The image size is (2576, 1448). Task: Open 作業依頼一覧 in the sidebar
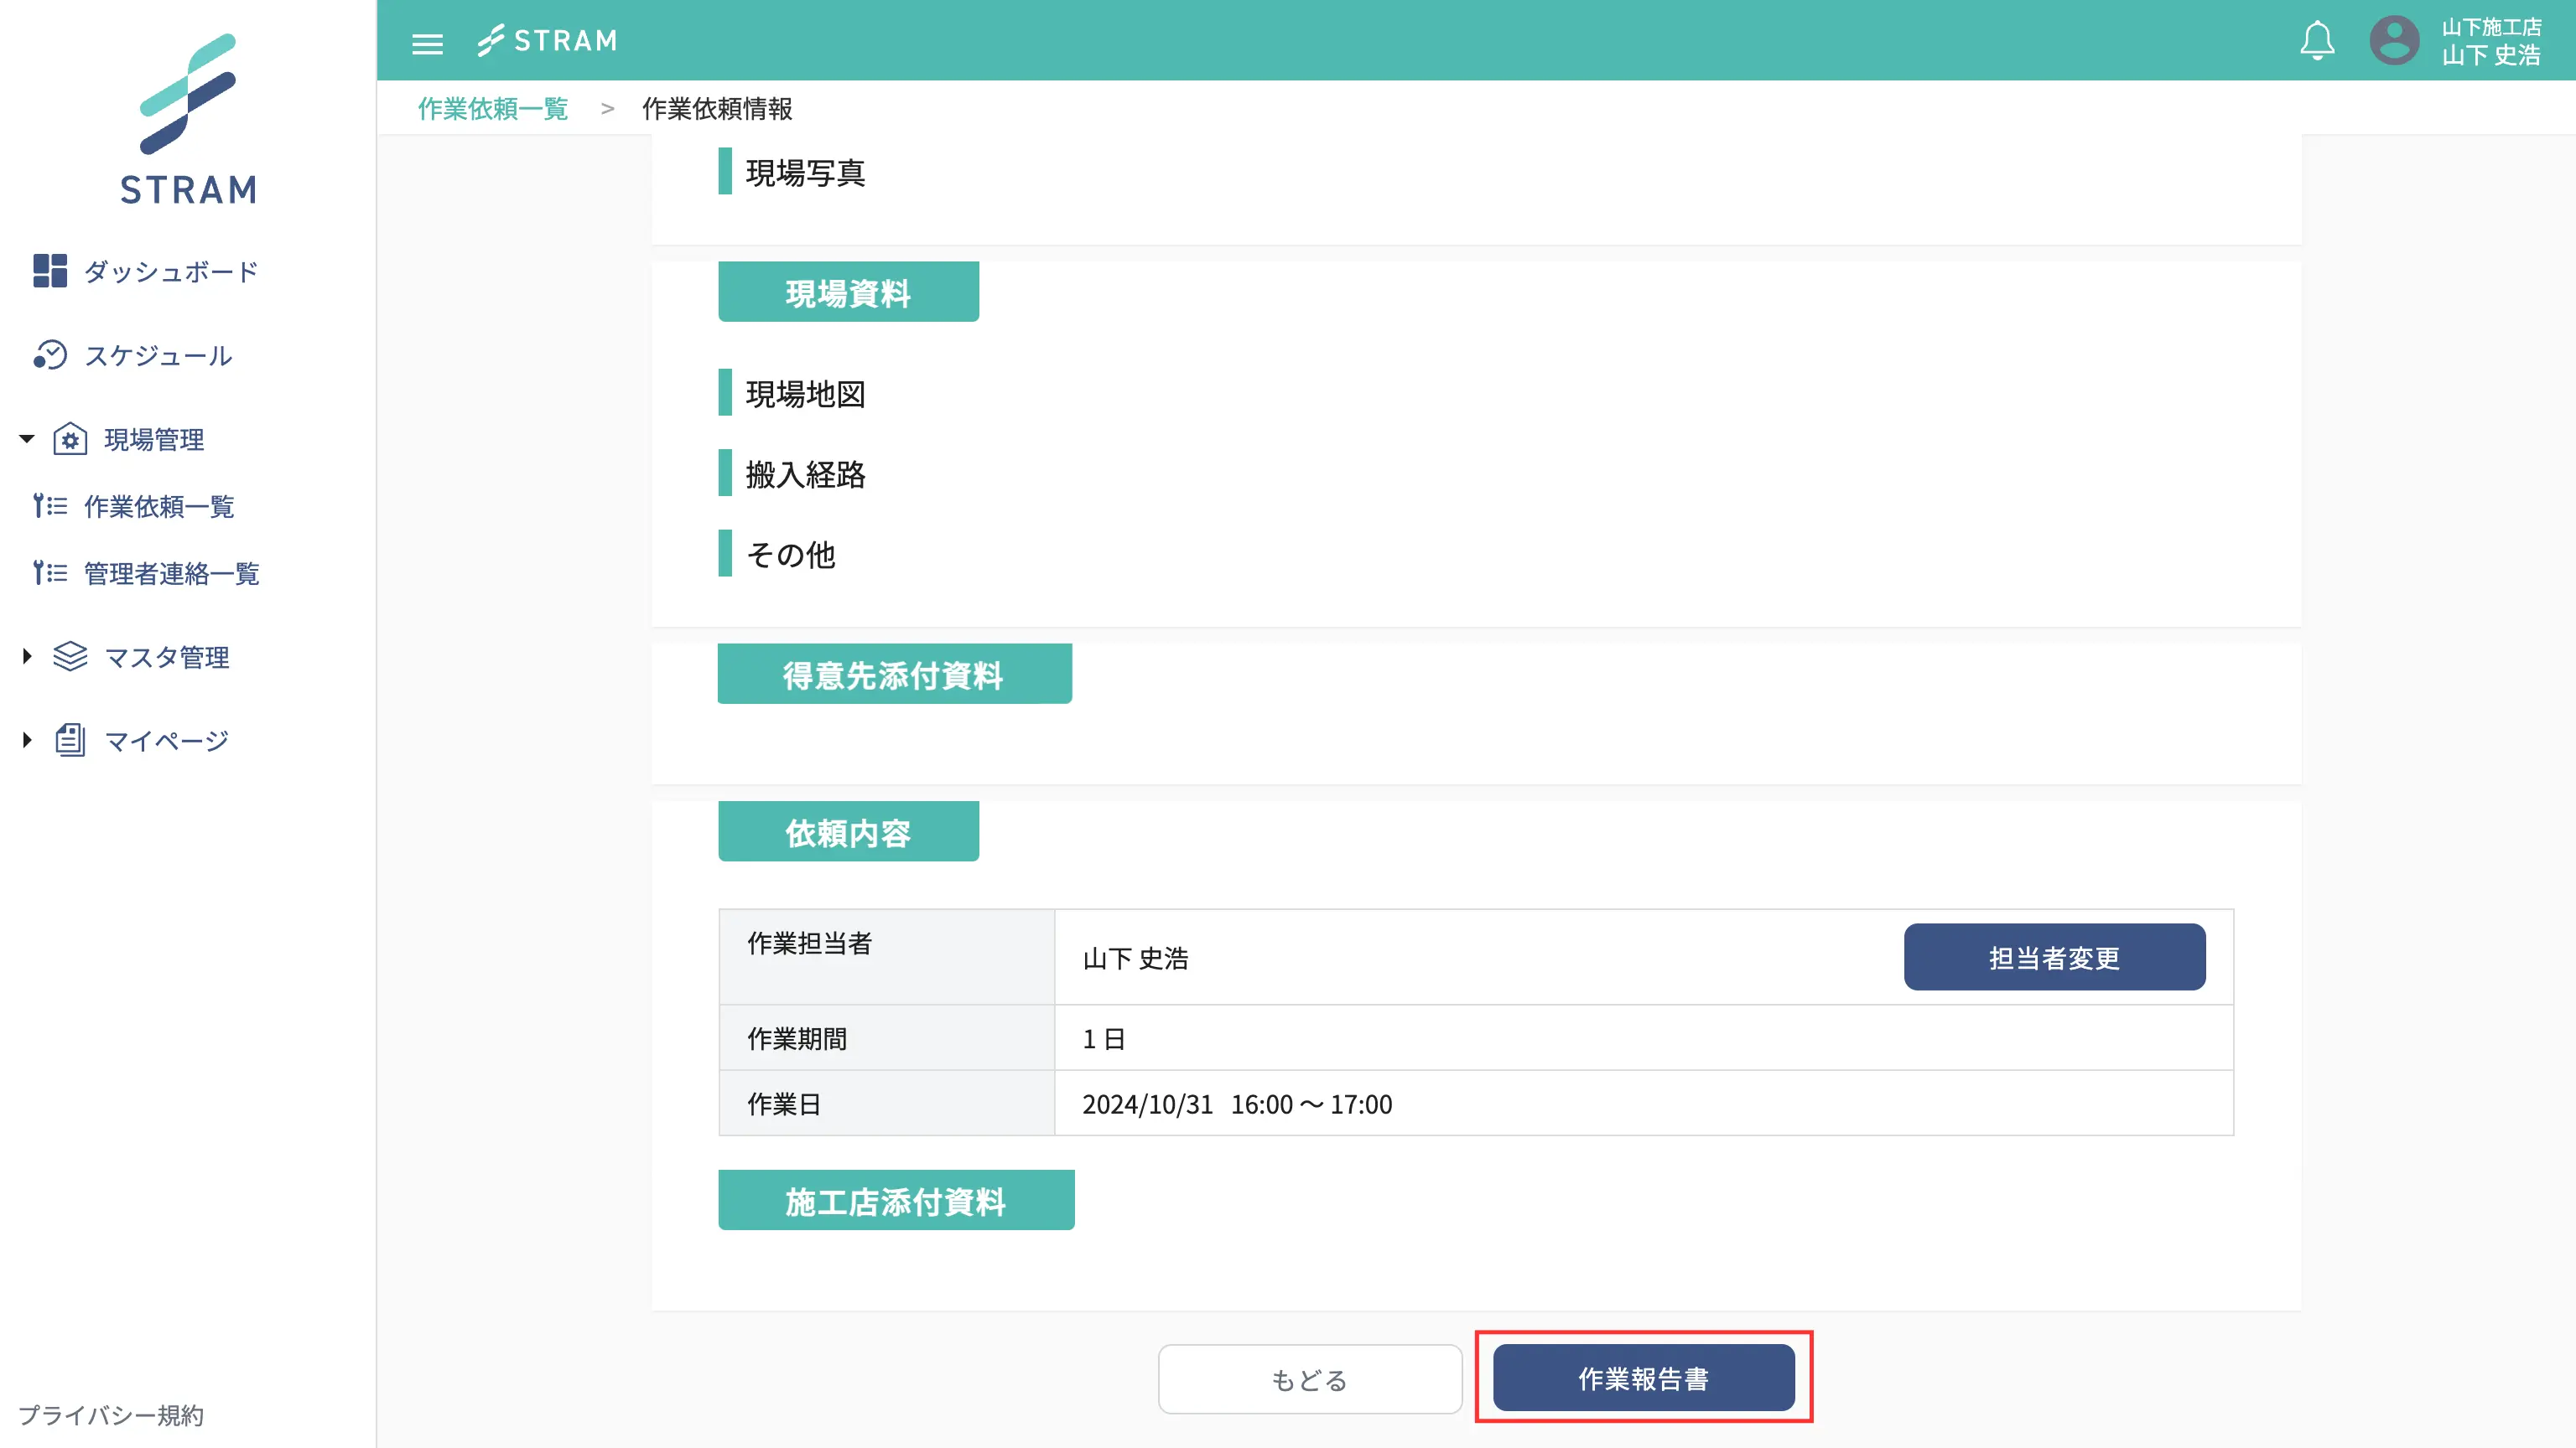[x=158, y=507]
